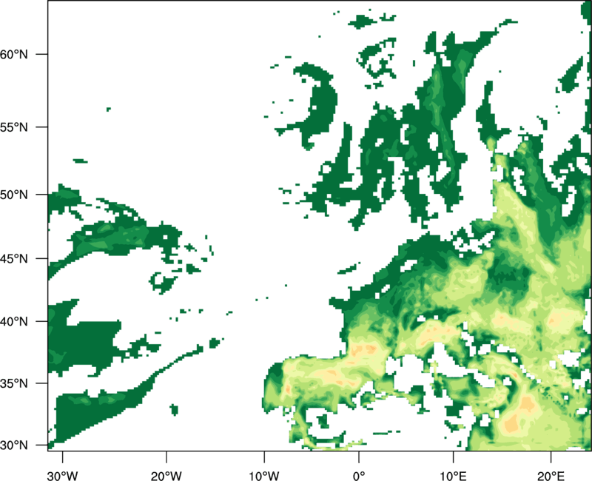Click the 30°W longitude label

[62, 476]
